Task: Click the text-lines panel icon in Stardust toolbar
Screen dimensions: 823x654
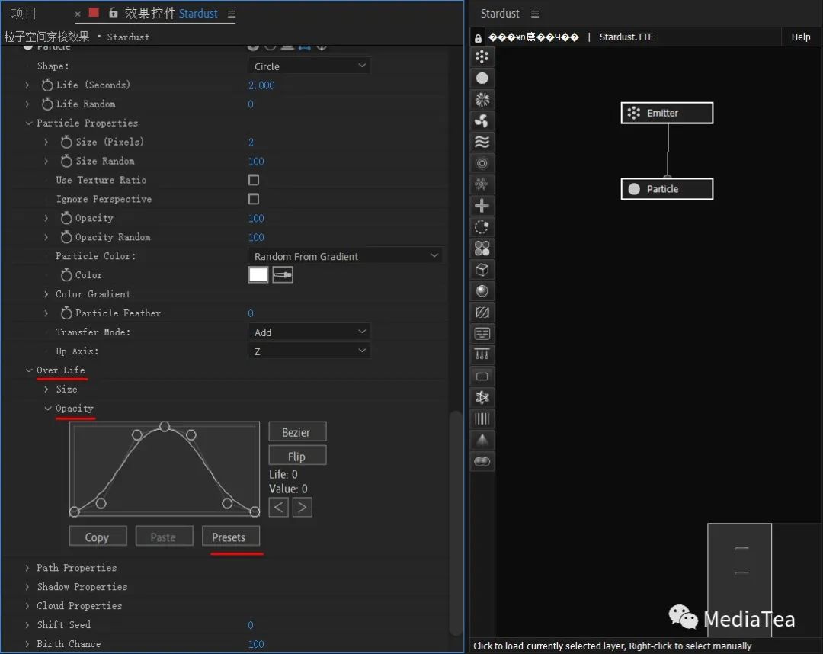Action: (x=482, y=333)
